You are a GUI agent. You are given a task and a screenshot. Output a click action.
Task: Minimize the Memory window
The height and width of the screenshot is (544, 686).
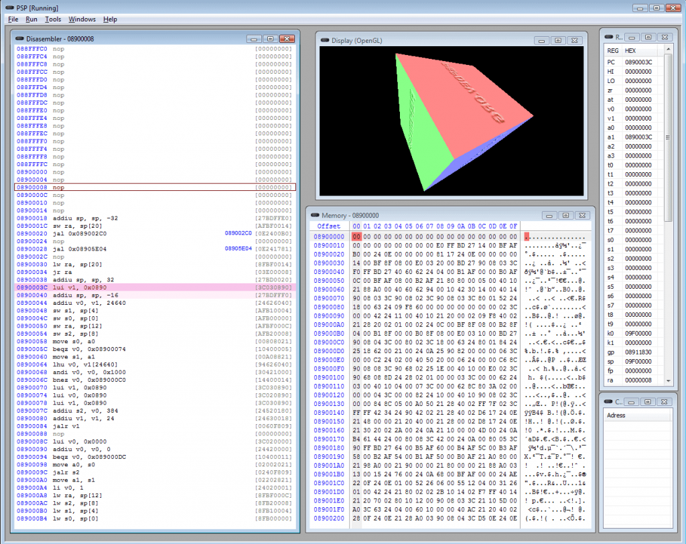549,215
